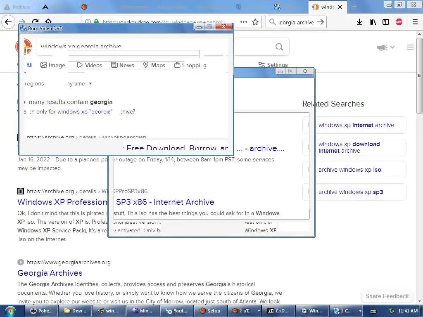The height and width of the screenshot is (317, 423).
Task: Open the Library bookshelf icon
Action: pyautogui.click(x=373, y=22)
